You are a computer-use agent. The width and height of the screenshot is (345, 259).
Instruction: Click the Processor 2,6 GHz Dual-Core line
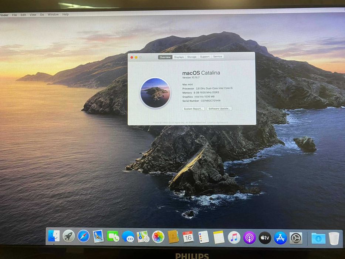pyautogui.click(x=207, y=88)
